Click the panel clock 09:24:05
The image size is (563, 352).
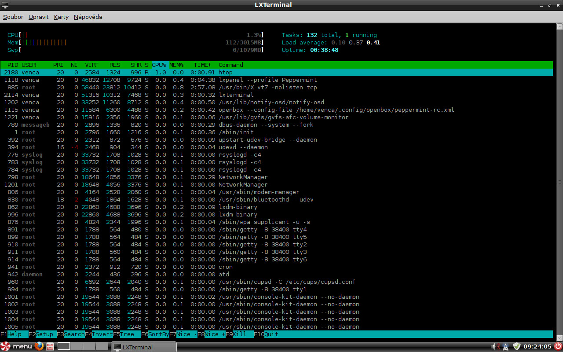[x=537, y=346]
